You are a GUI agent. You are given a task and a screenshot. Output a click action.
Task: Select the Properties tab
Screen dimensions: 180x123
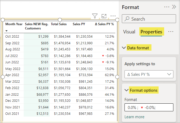pyautogui.click(x=151, y=32)
